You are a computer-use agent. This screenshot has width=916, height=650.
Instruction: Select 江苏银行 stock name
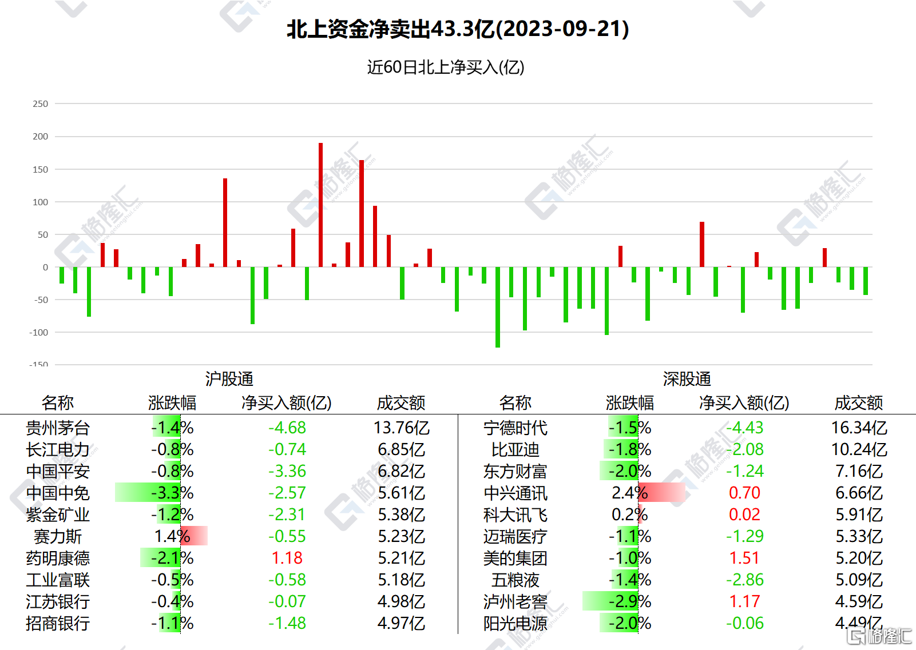click(58, 601)
